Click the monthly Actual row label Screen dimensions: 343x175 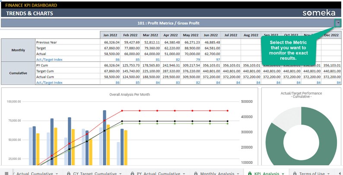click(41, 54)
